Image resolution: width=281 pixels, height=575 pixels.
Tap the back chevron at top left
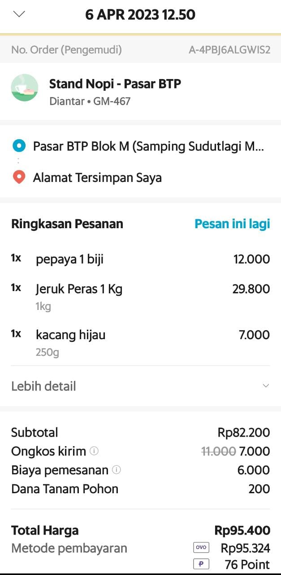[19, 14]
